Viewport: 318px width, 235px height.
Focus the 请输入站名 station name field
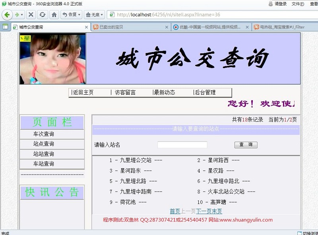click(x=182, y=145)
